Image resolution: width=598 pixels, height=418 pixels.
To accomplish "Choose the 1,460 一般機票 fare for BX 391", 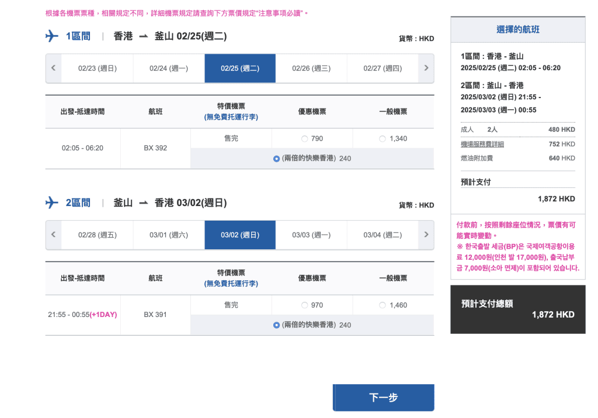I will pos(383,305).
